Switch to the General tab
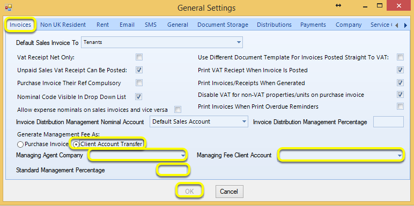Viewport: 414px width, 206px height. click(178, 25)
